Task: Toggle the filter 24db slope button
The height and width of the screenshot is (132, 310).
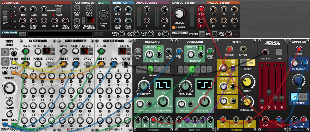Action: coord(251,63)
